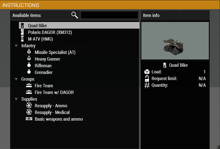Click the Request limit padlock icon

tap(147, 78)
